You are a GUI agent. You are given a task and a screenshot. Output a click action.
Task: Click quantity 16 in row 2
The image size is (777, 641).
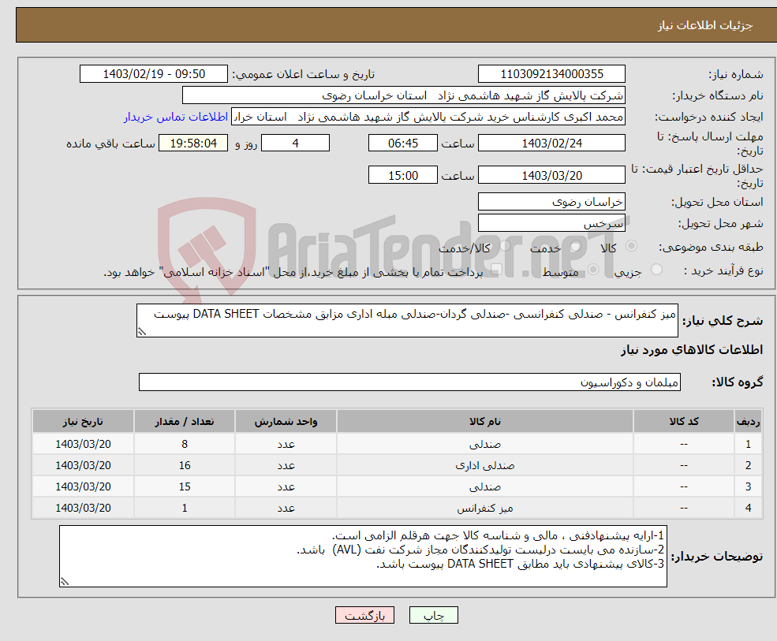[185, 466]
